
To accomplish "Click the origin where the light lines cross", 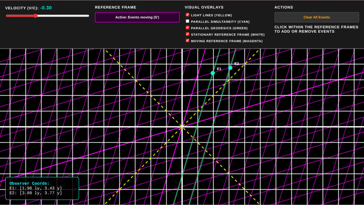I will (x=182, y=126).
